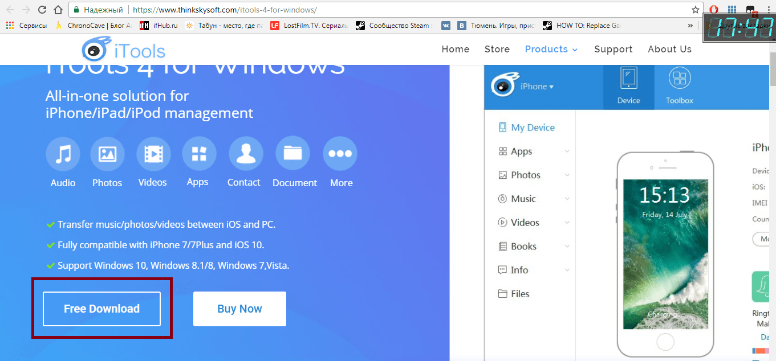The height and width of the screenshot is (361, 776).
Task: Expand the Products dropdown menu
Action: click(x=551, y=49)
